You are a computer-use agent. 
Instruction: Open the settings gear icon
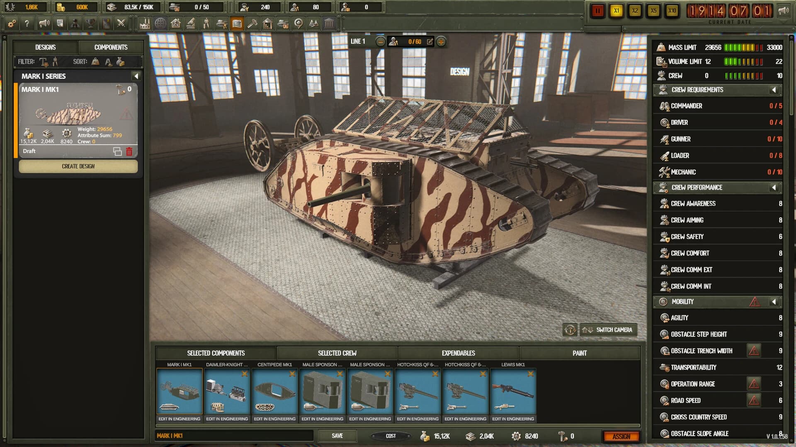tap(12, 24)
